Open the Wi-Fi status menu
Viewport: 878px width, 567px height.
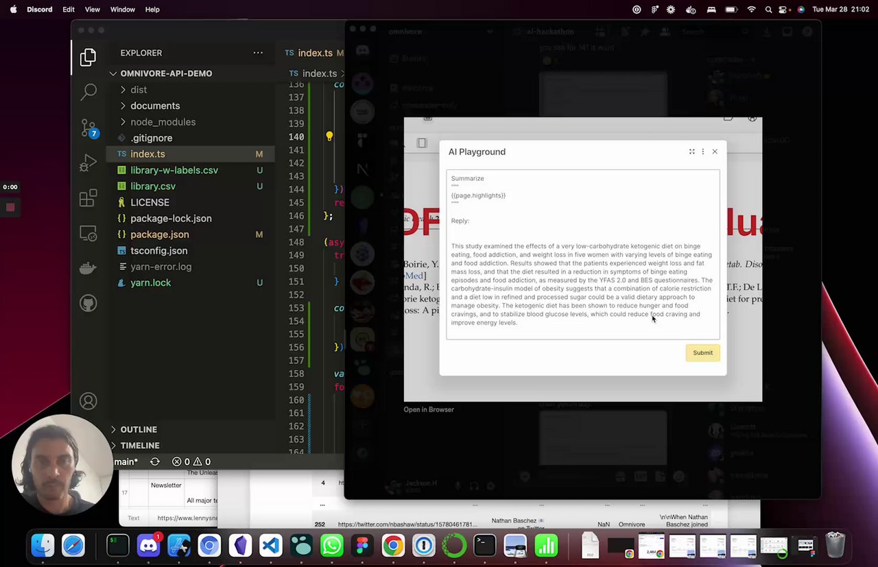752,10
